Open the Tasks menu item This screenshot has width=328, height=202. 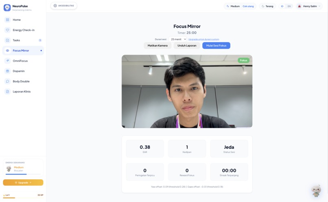pyautogui.click(x=23, y=40)
